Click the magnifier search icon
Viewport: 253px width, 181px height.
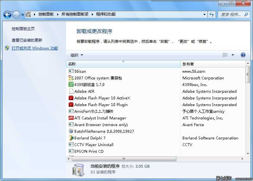[x=246, y=15]
